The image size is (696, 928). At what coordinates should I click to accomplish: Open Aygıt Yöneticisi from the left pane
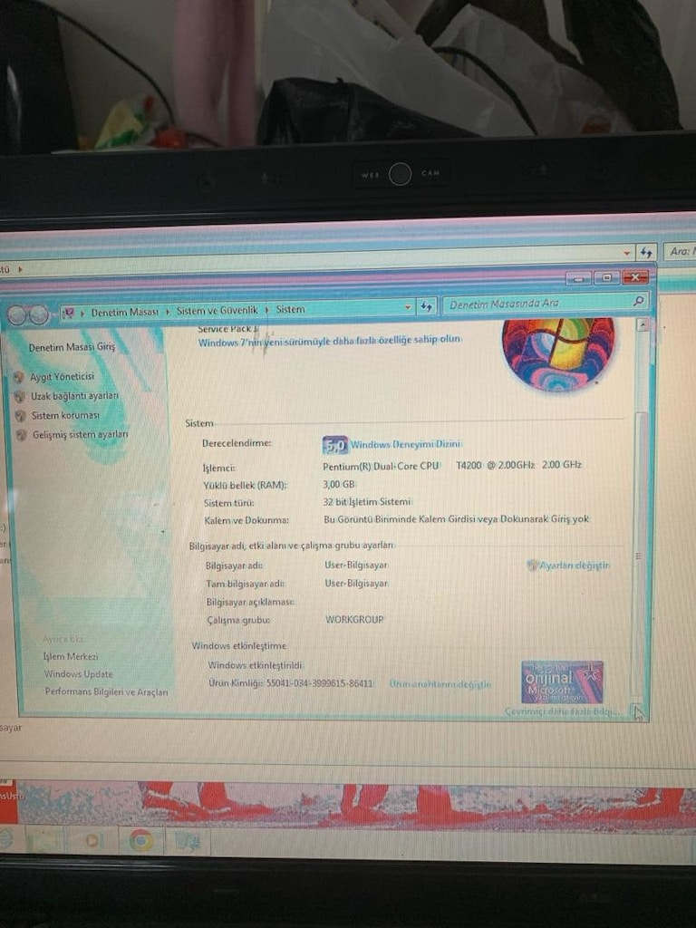(62, 376)
